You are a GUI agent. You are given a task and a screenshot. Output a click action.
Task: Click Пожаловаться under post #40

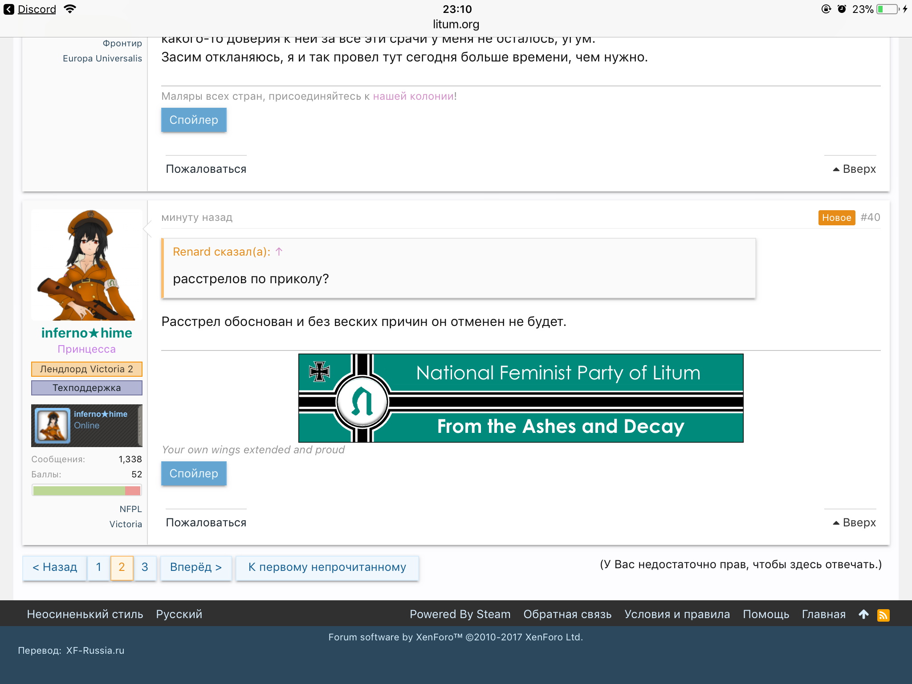coord(206,522)
